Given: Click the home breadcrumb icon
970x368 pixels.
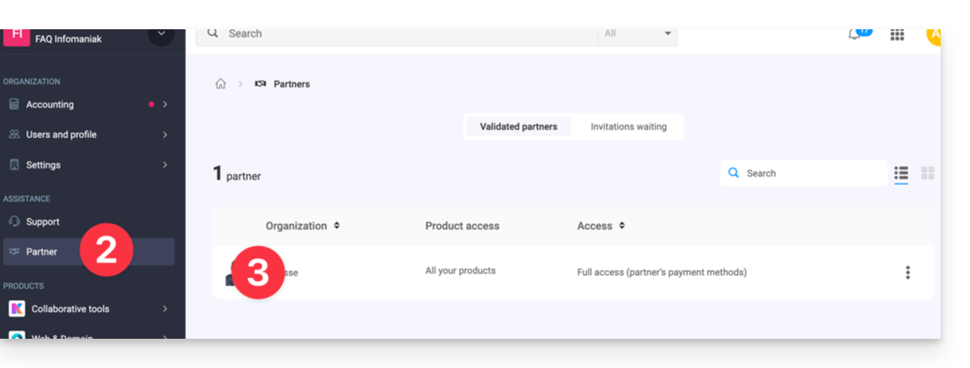Looking at the screenshot, I should point(220,84).
